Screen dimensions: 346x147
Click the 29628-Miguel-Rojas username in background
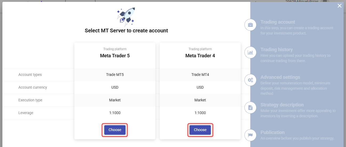[301, 1]
